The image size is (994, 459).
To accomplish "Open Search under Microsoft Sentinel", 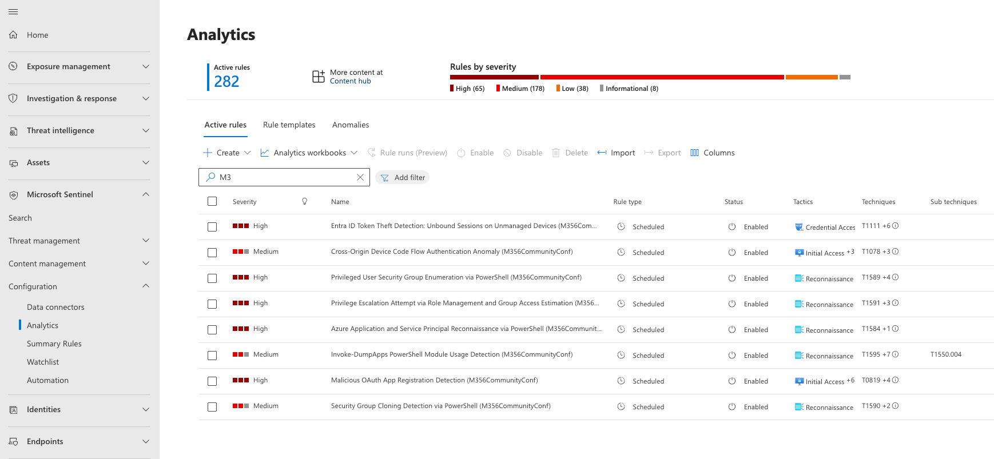I will click(x=20, y=218).
